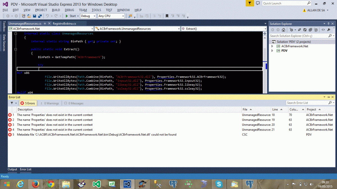Open the DEBUG menu

click(x=69, y=10)
